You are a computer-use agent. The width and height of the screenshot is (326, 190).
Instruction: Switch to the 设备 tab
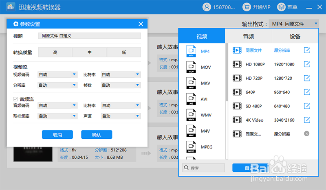tap(295, 36)
